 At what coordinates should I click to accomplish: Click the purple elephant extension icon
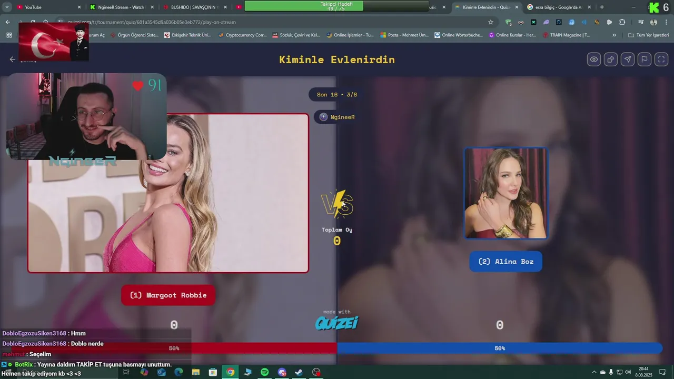[546, 22]
